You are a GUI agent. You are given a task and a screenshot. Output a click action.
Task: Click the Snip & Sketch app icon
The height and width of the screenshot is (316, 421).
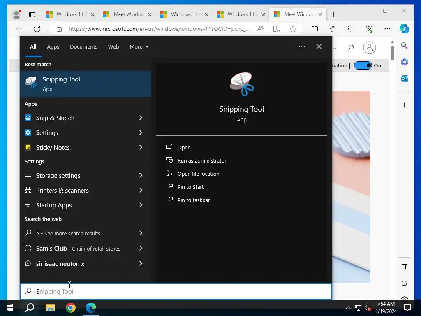tap(28, 118)
